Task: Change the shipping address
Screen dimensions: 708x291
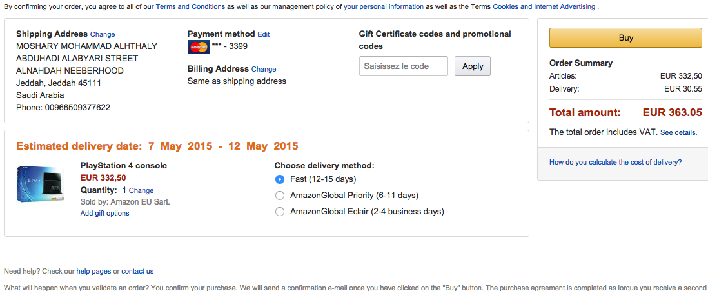Action: pyautogui.click(x=103, y=34)
